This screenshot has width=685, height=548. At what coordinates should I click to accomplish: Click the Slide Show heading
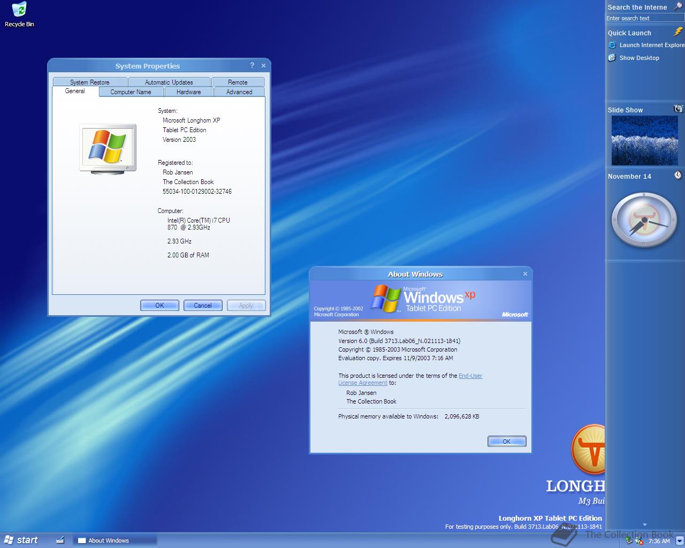(x=625, y=110)
